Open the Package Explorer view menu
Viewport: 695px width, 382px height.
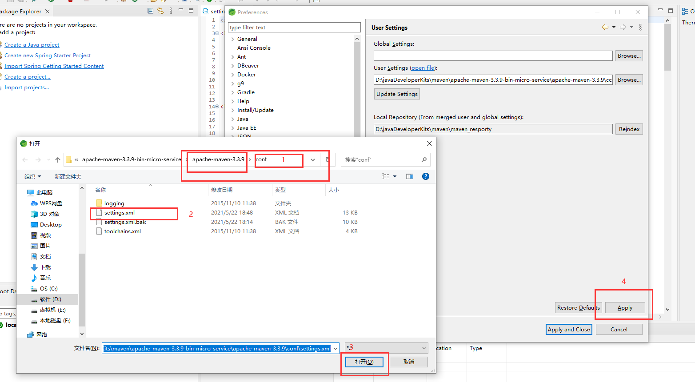point(171,11)
